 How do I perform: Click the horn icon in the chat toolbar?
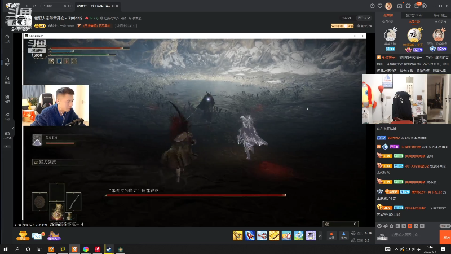386,226
